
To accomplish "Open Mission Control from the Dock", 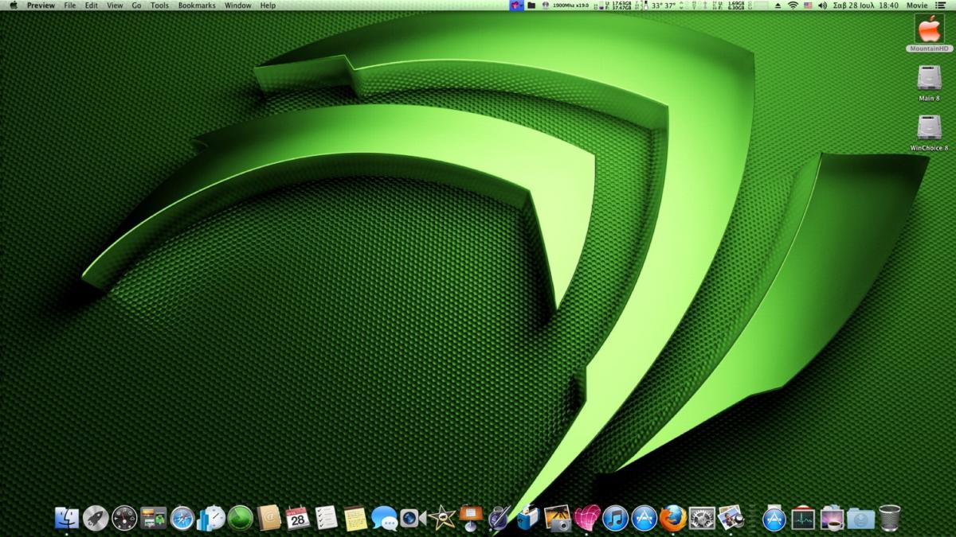I will pos(154,518).
